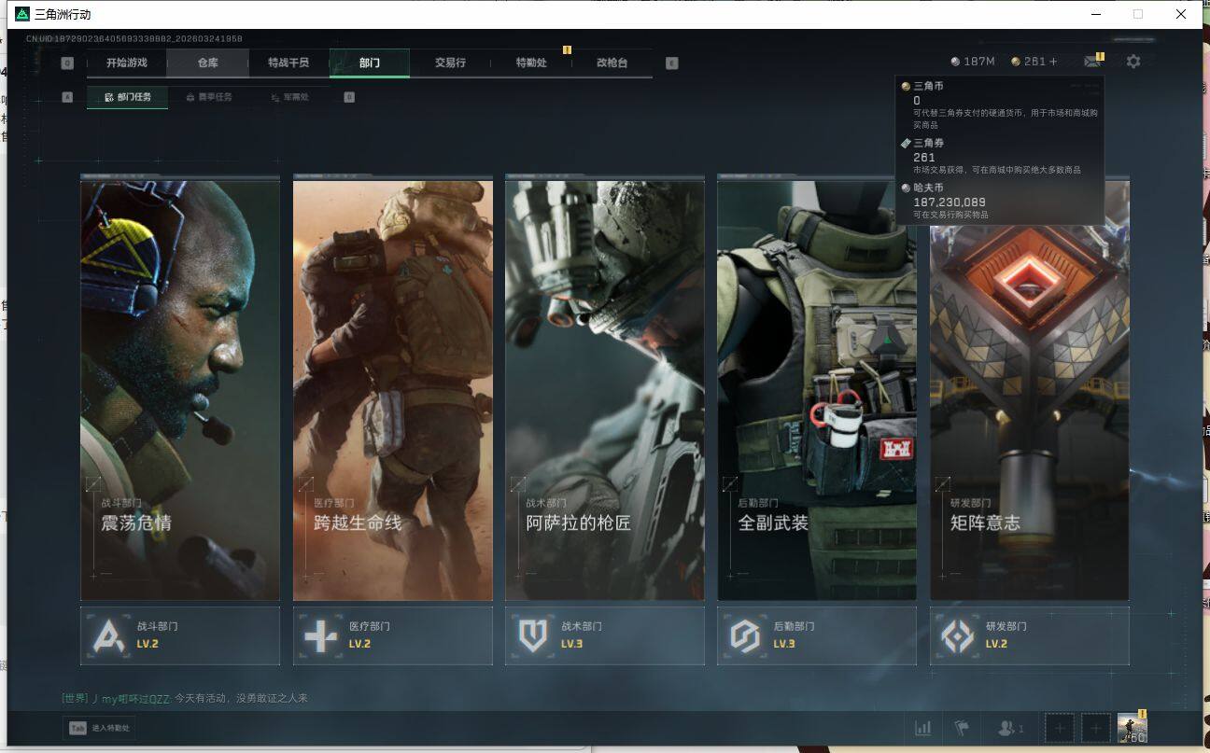Select the 战斗部门 LV.2 level label

(148, 644)
